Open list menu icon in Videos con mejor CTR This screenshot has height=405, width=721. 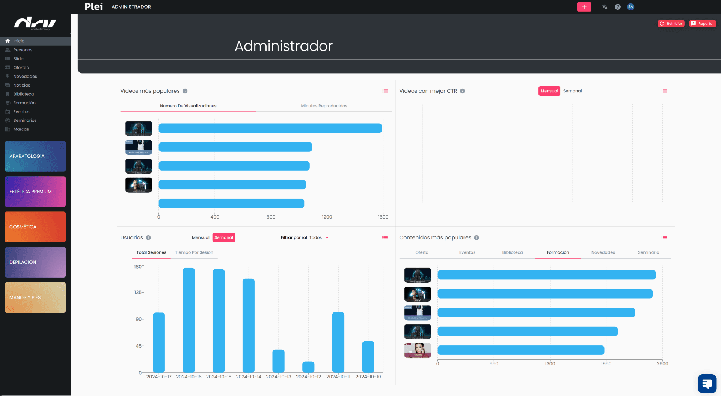(664, 91)
